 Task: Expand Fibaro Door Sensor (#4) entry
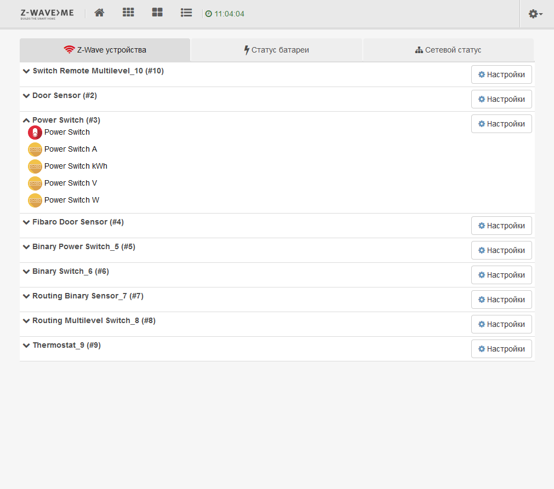coord(26,222)
